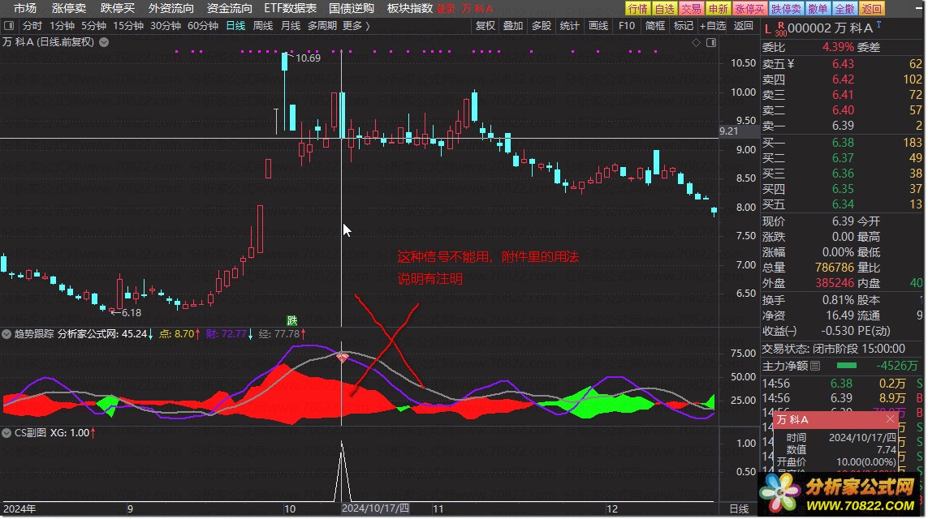Switch to 月线 monthly period
Image resolution: width=928 pixels, height=519 pixels.
click(x=291, y=26)
